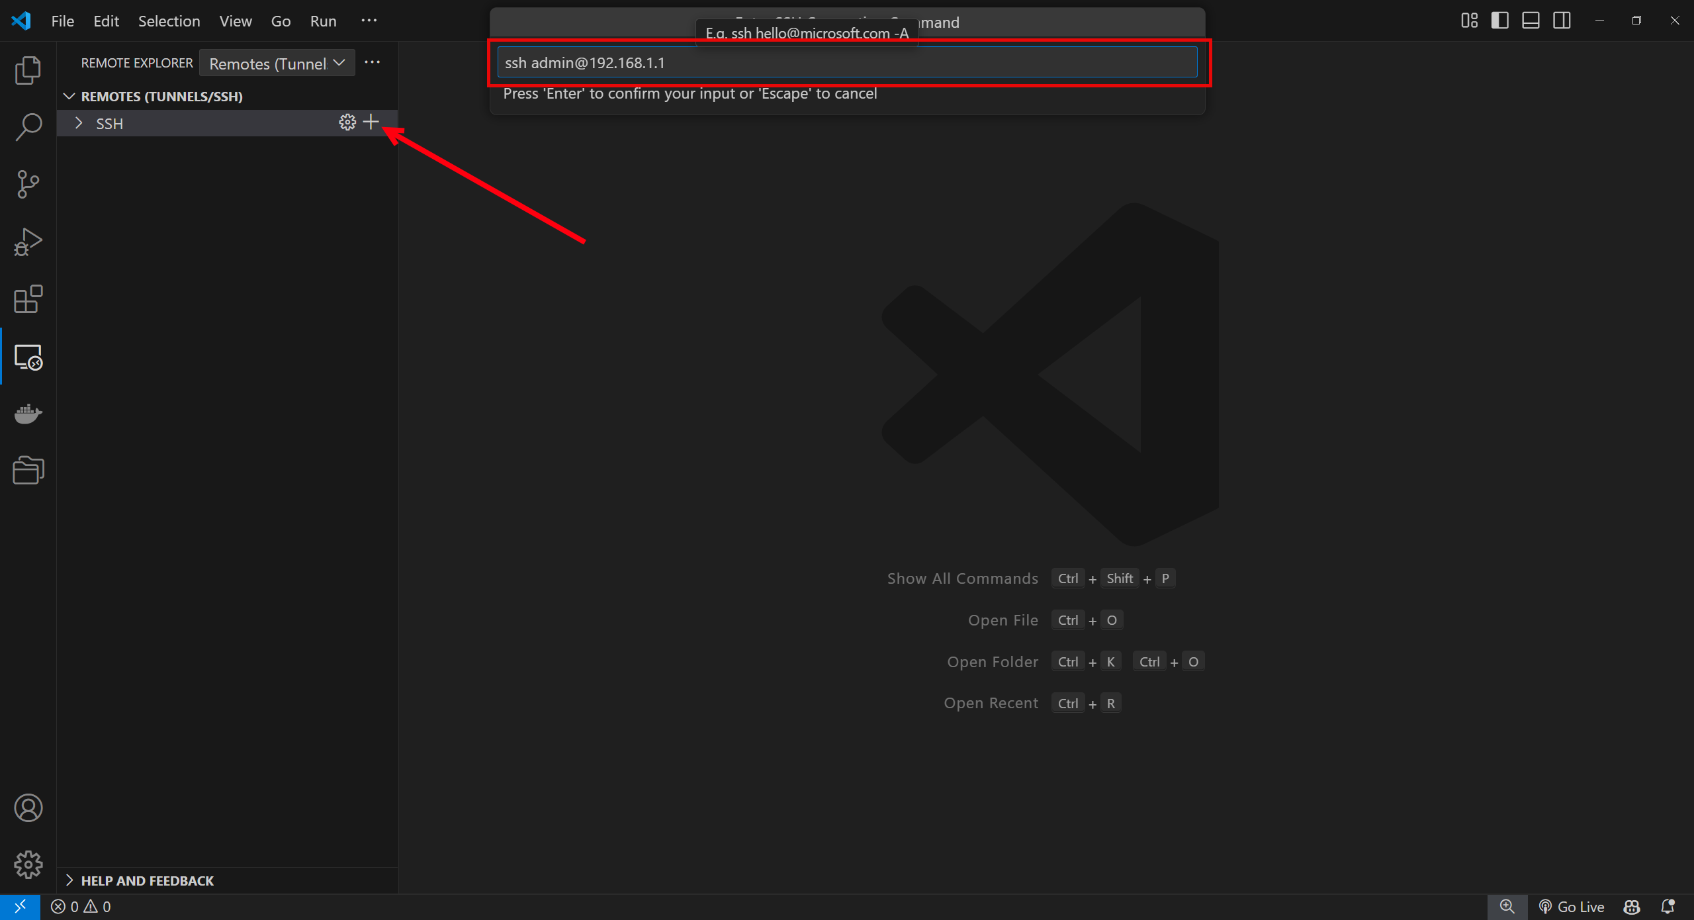Open the Remotes (Tunnels/SSH) dropdown
1694x920 pixels.
[x=277, y=63]
